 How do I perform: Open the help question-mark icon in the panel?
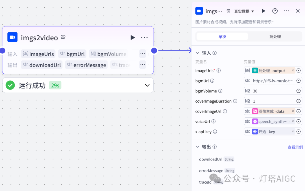tap(275, 11)
